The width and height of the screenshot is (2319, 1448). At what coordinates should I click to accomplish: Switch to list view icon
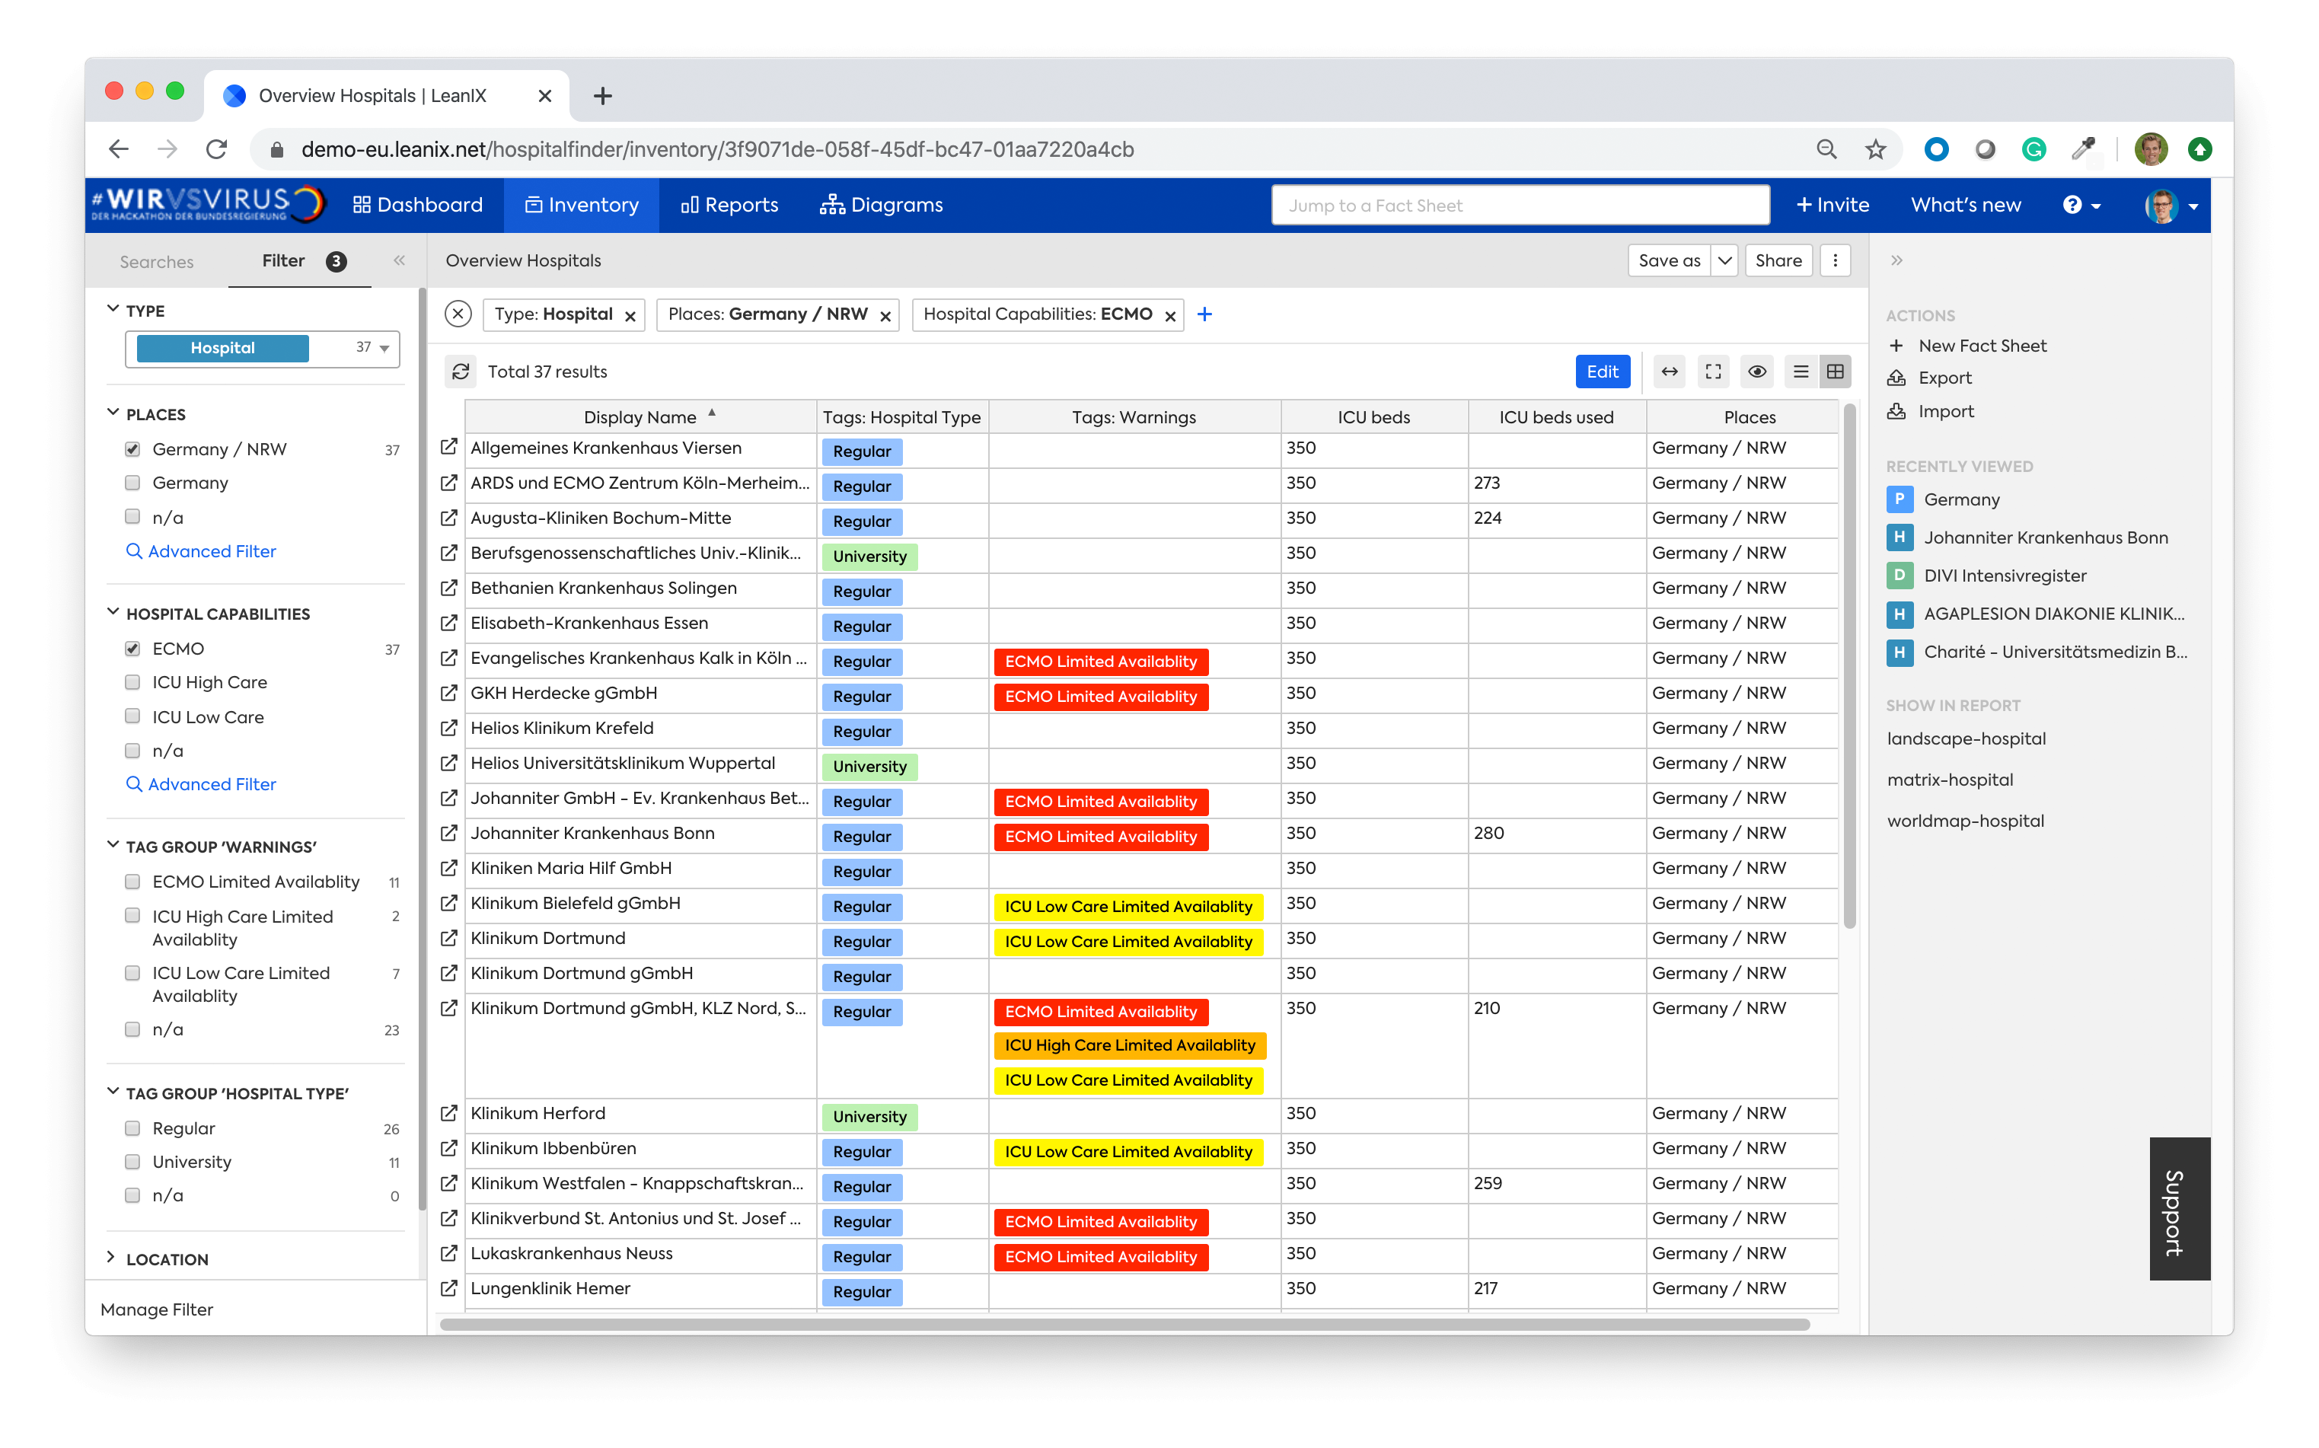1800,372
